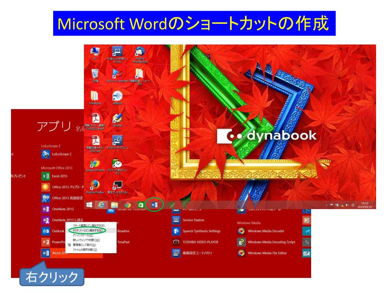Viewport: 389px width, 292px height.
Task: Open Windows Media Encoding Script app entry
Action: (x=266, y=242)
